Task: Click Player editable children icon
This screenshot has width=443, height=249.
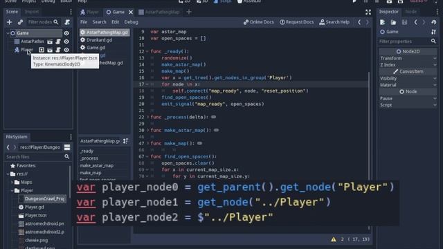Action: pos(42,50)
